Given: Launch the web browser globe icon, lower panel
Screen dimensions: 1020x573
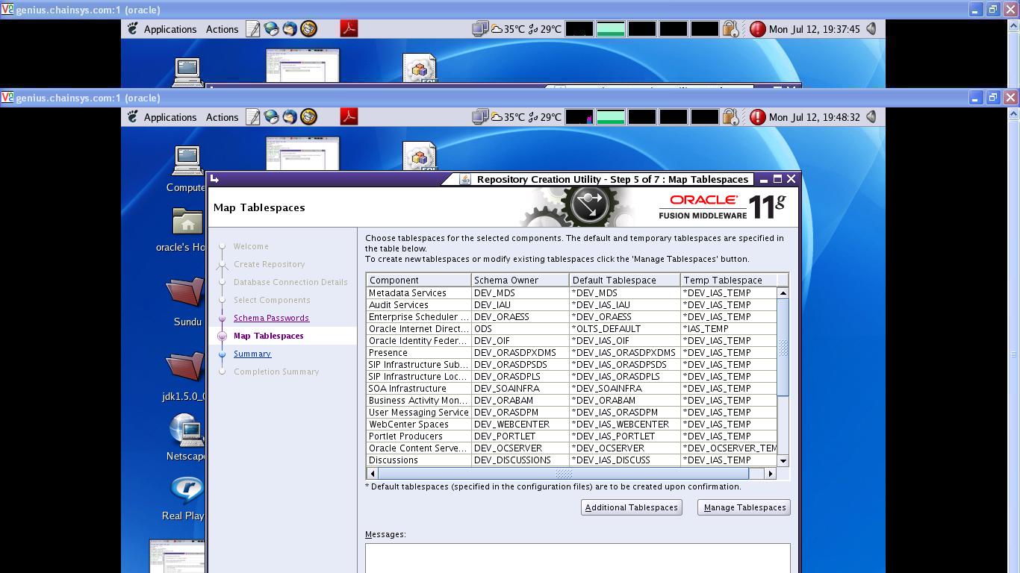Looking at the screenshot, I should coord(272,117).
